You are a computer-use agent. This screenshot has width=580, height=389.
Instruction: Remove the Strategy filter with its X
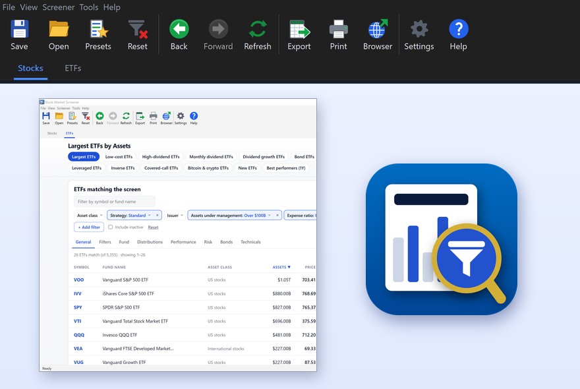pos(158,216)
